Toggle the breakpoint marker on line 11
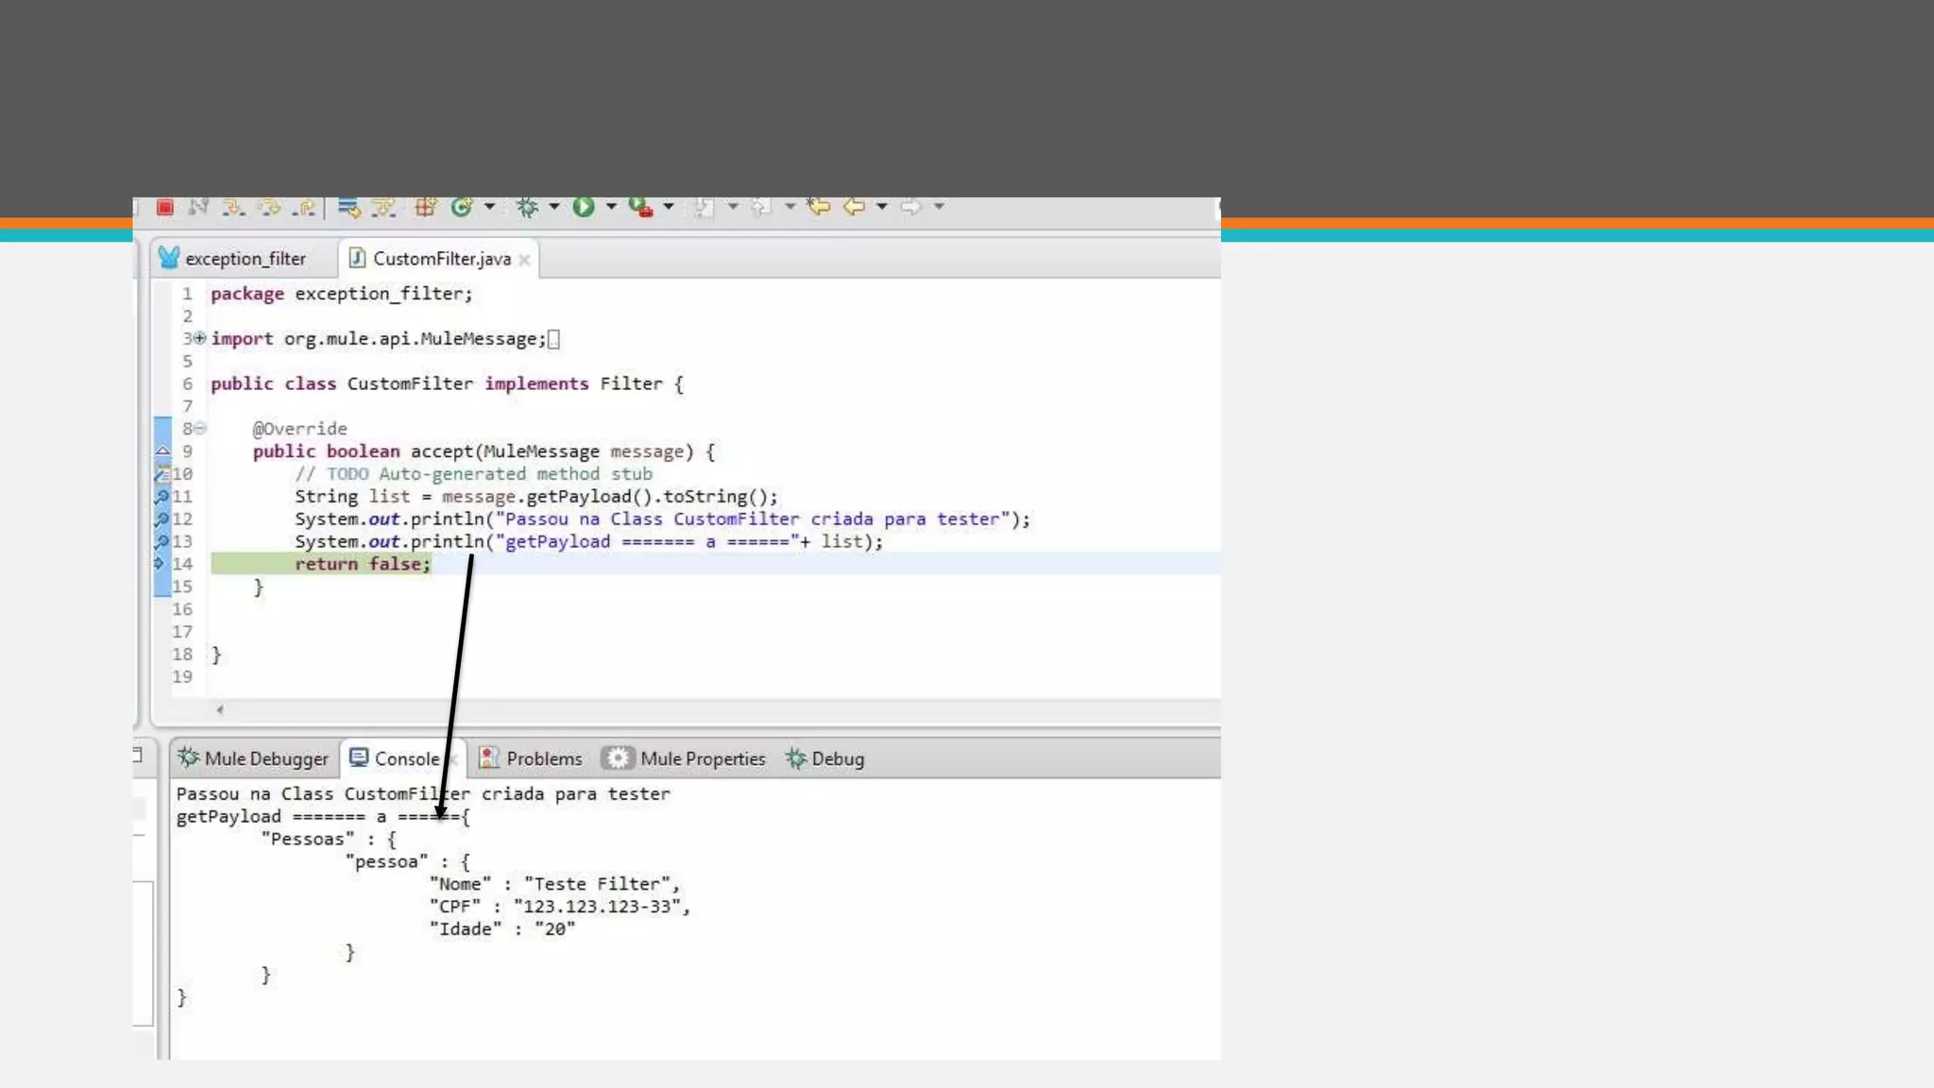1934x1088 pixels. [161, 496]
